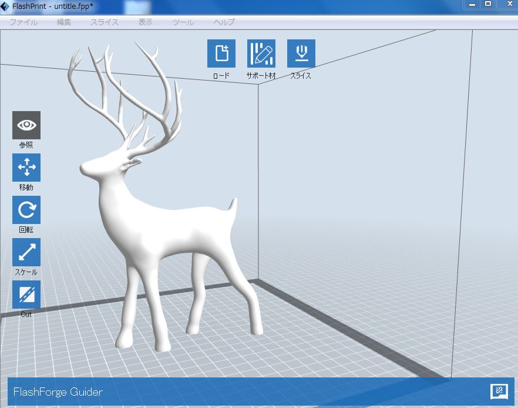Select the 参照 (View) eye tool
Viewport: 518px width, 408px height.
point(26,125)
